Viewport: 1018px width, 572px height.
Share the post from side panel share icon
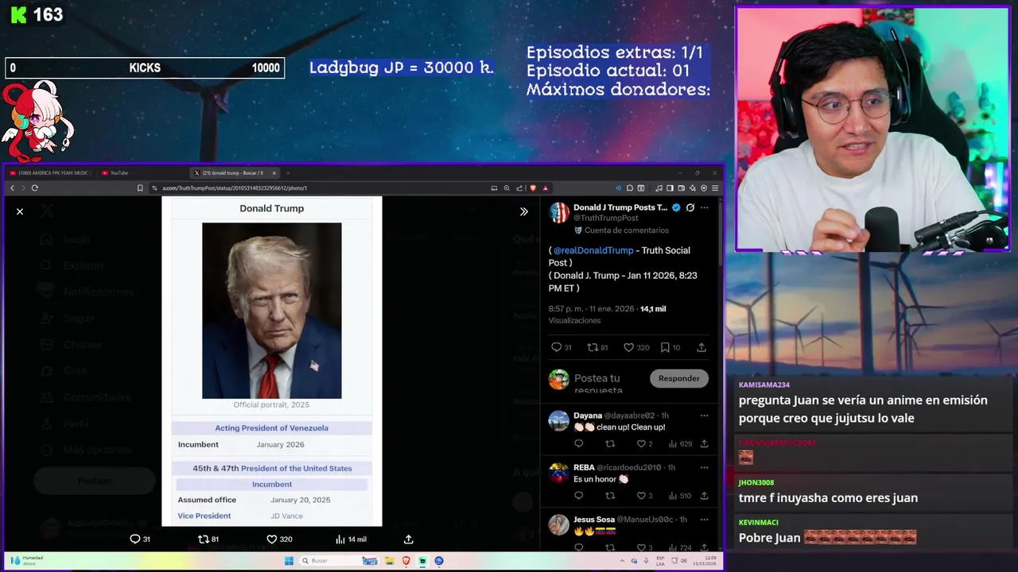click(701, 347)
